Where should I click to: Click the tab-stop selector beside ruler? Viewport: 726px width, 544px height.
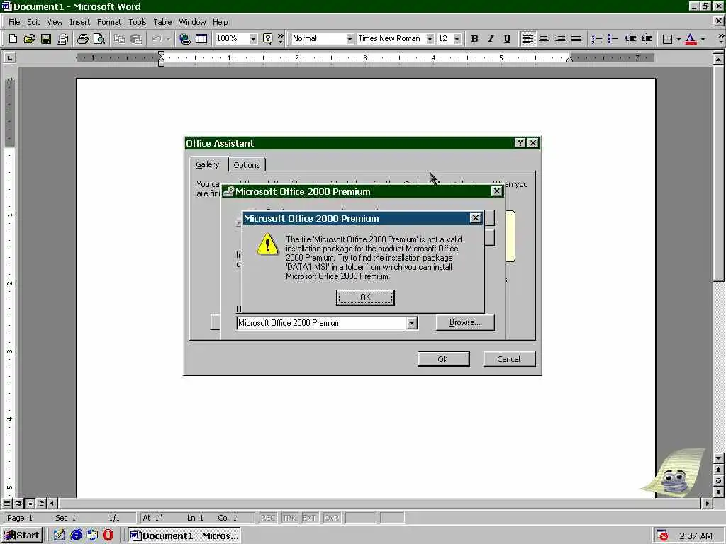click(9, 58)
